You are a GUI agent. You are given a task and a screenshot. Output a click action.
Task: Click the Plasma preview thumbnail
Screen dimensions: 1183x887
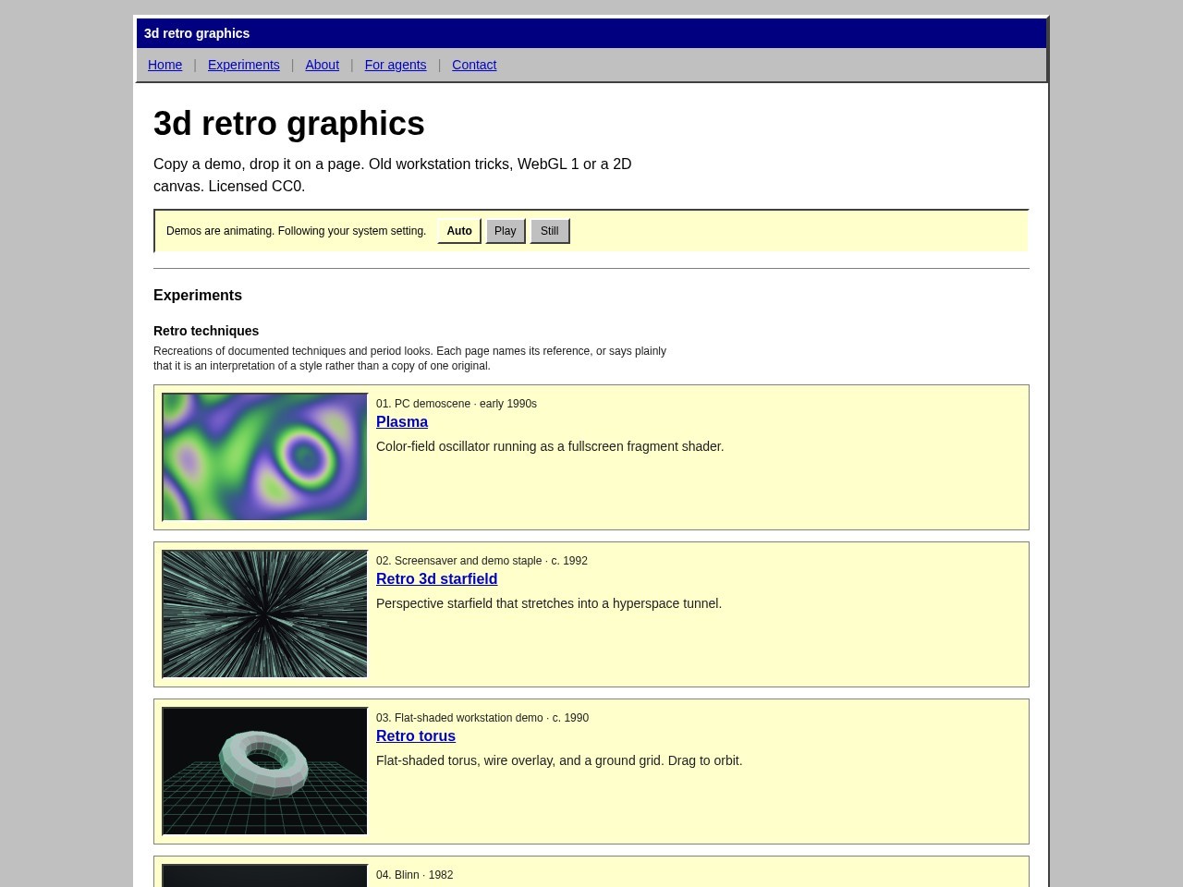tap(265, 457)
